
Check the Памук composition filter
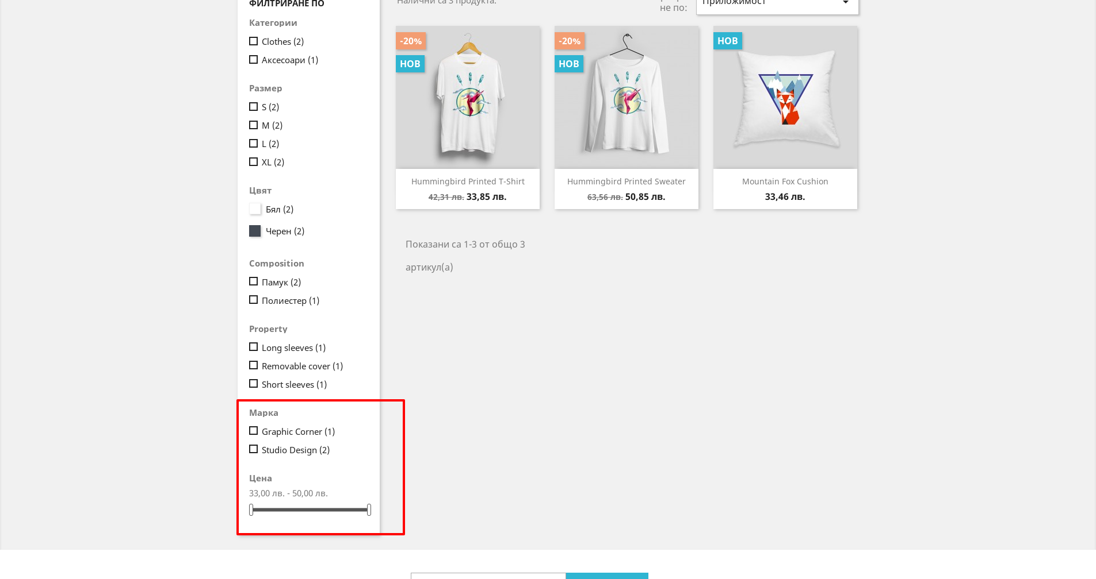(253, 281)
